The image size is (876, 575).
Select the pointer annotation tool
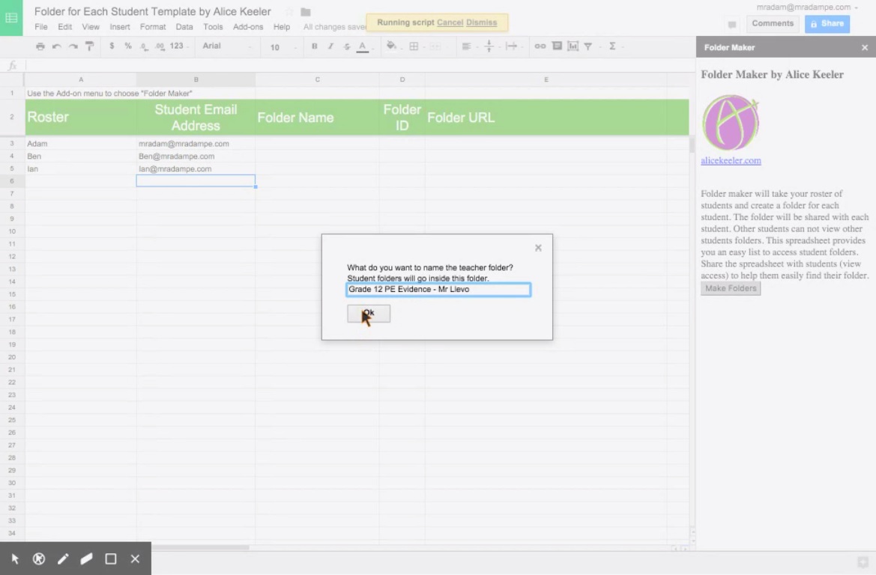point(15,559)
